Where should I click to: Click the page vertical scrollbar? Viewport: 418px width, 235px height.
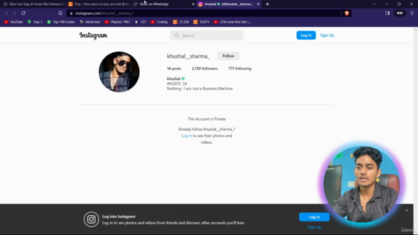(415, 131)
